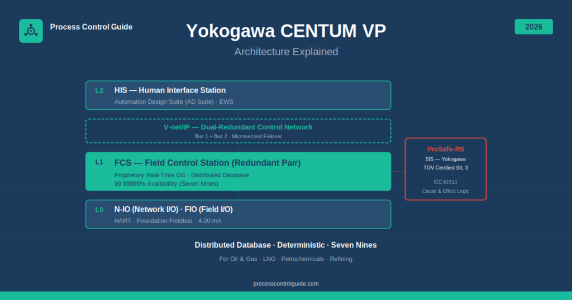Click the Process Control Guide logo icon
This screenshot has width=572, height=300.
[31, 31]
